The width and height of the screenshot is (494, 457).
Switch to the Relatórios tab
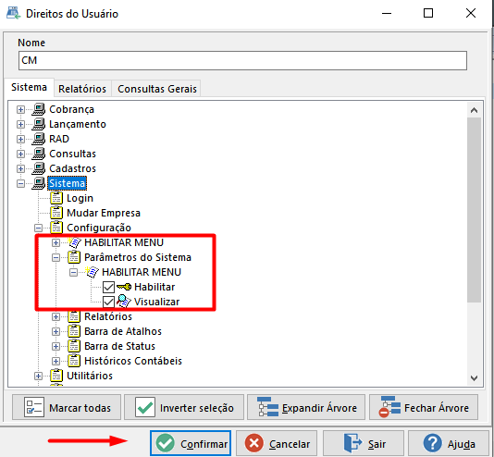point(82,89)
